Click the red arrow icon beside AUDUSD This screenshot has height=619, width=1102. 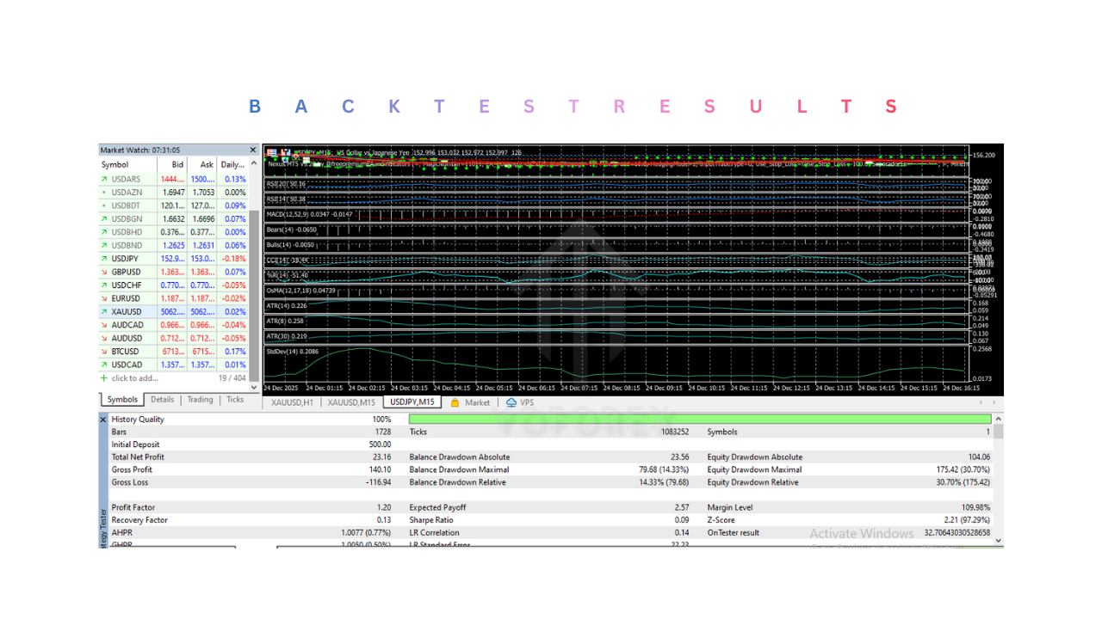click(106, 338)
